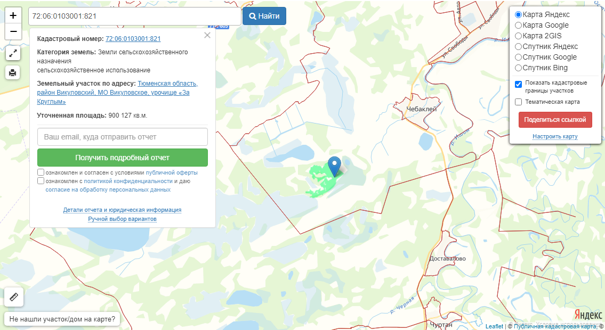Open политикой конфиденциальности link
The width and height of the screenshot is (605, 330).
tap(128, 181)
